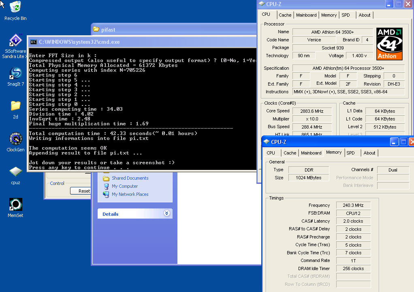Click the L1 Data 64 KBytes value
The image size is (414, 292).
[385, 111]
